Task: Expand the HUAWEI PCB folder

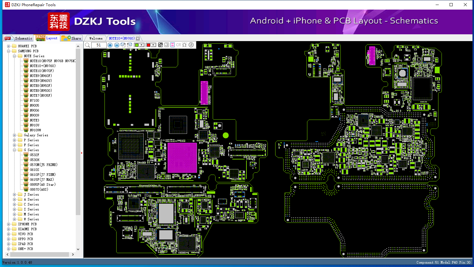Action: [9, 46]
